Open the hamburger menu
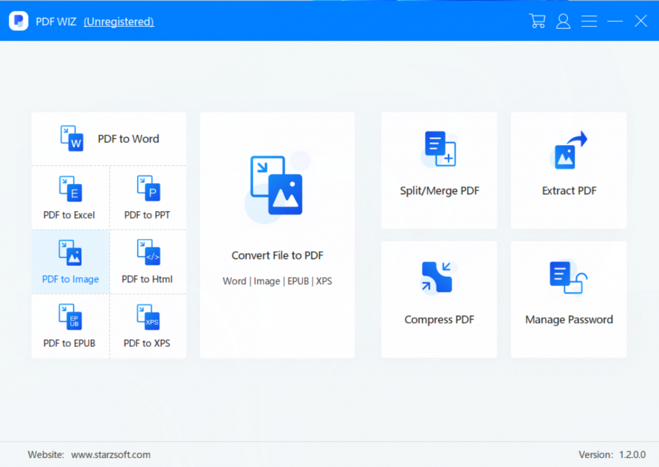This screenshot has height=467, width=659. pos(589,21)
